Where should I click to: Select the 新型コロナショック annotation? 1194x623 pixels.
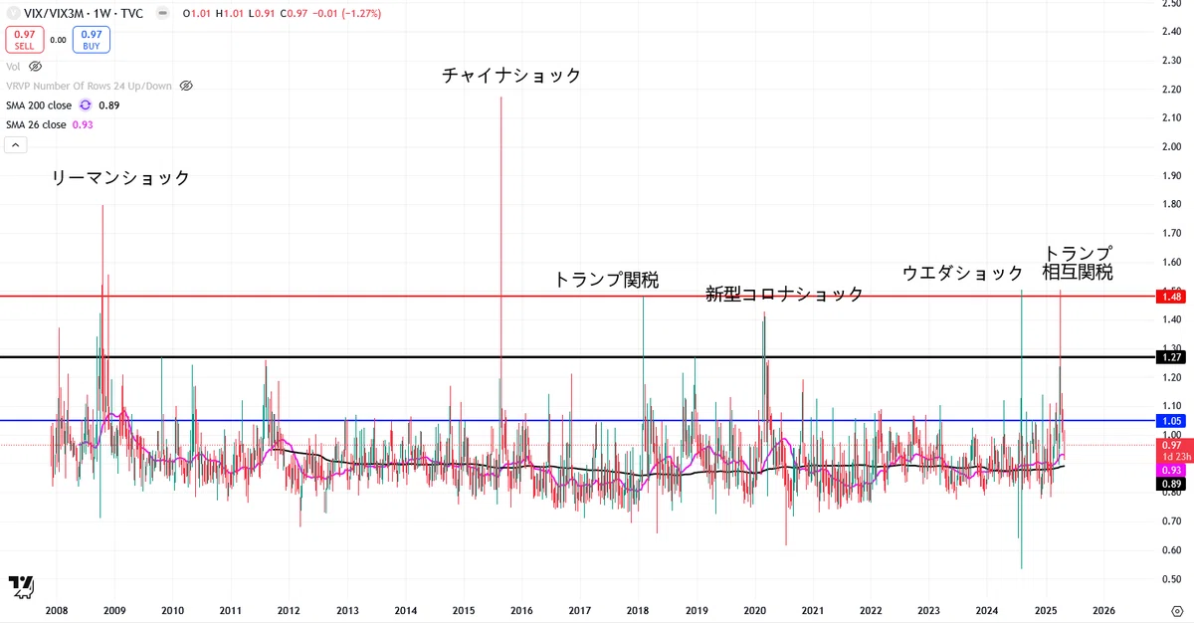785,295
